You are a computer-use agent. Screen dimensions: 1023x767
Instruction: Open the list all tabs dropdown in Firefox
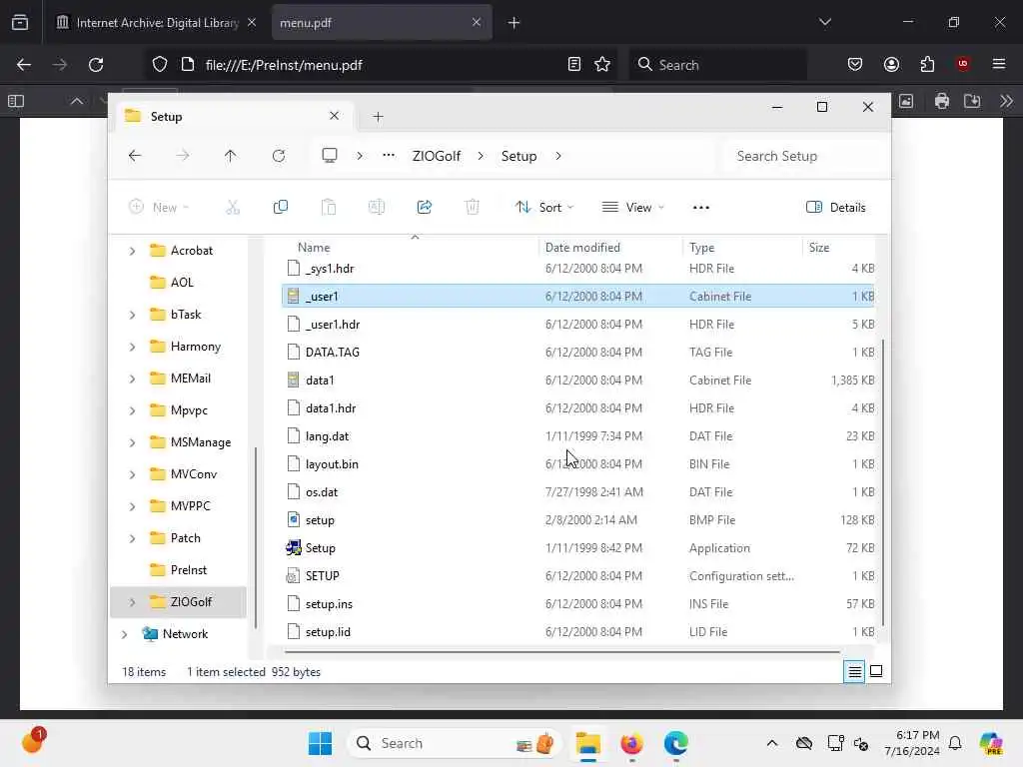pos(825,22)
